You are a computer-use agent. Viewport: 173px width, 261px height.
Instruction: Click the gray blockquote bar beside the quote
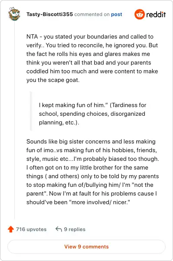pyautogui.click(x=31, y=111)
